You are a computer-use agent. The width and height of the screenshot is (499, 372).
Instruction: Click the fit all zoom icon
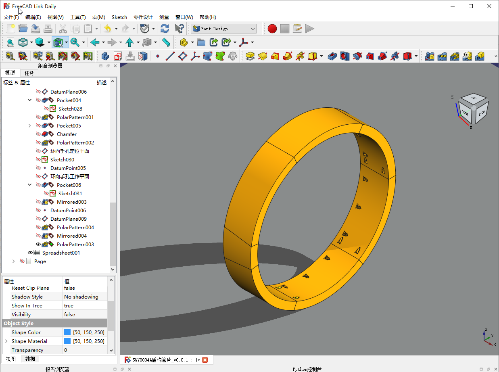(10, 42)
